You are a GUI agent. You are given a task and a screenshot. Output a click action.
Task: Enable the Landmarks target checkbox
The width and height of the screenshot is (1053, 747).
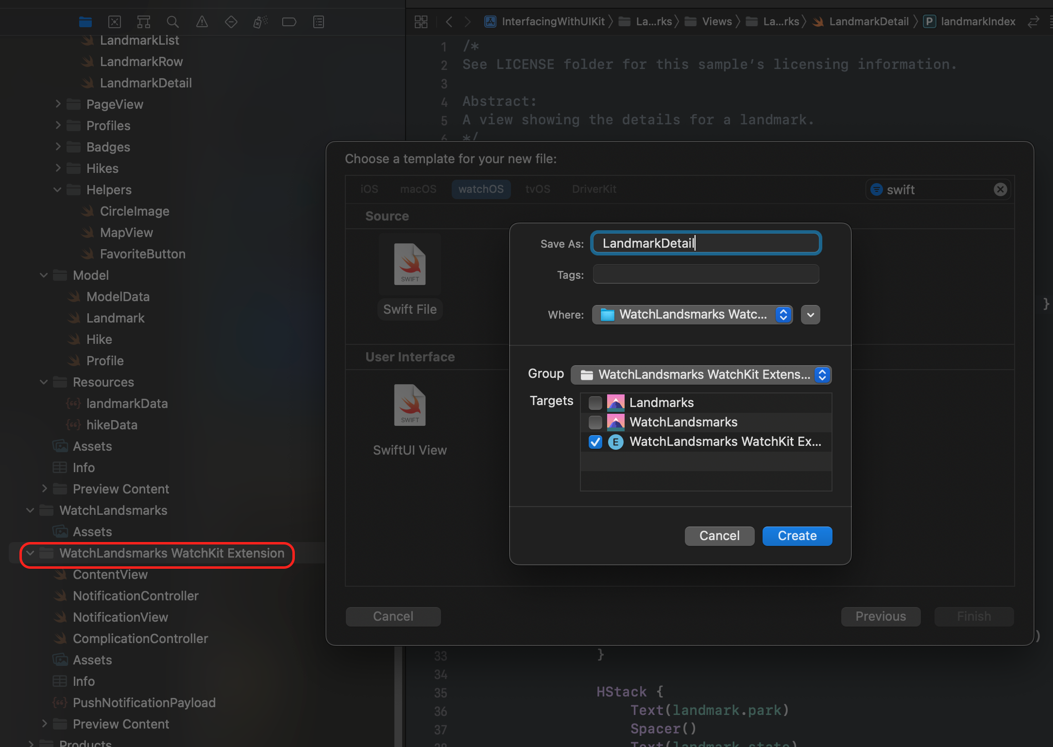(595, 403)
